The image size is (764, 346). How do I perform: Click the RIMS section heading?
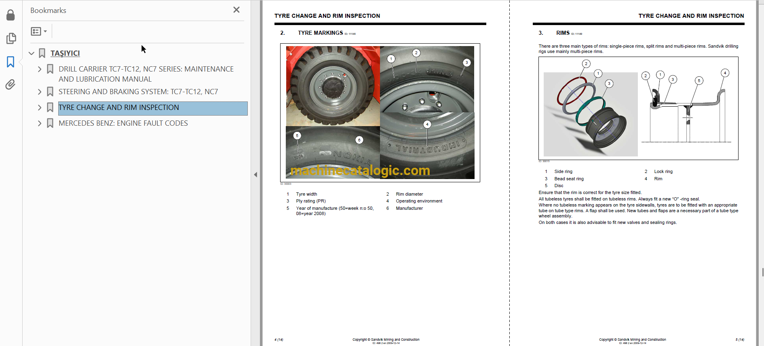pyautogui.click(x=563, y=33)
